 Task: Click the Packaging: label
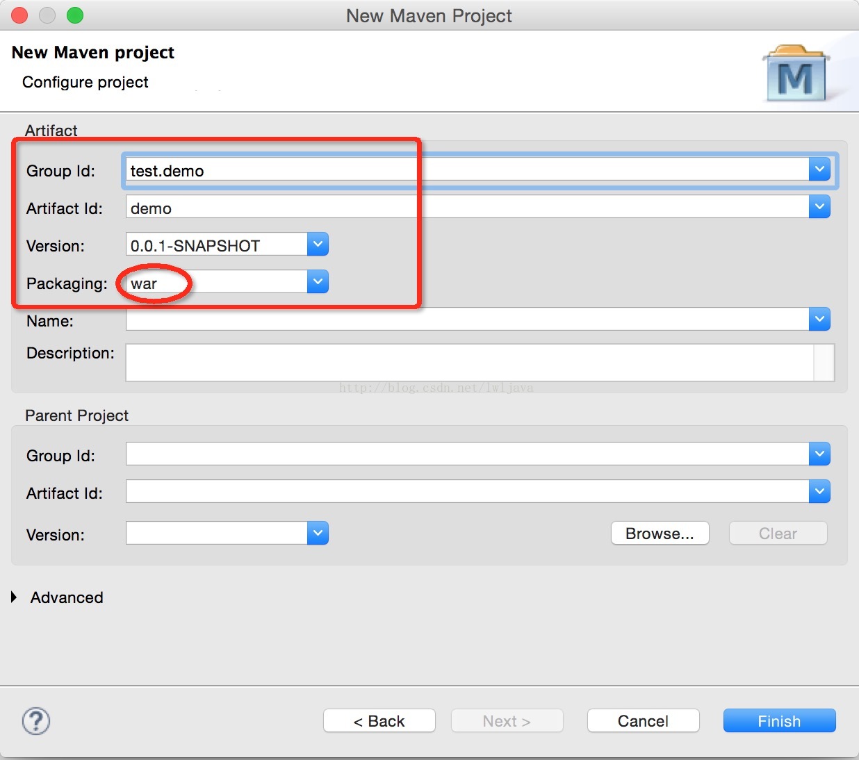coord(67,283)
